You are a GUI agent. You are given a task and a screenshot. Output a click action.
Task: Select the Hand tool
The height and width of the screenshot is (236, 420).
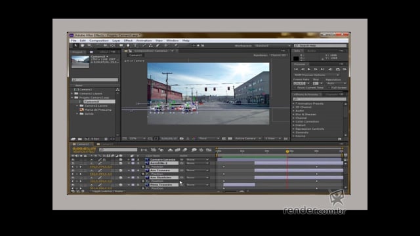(83, 46)
